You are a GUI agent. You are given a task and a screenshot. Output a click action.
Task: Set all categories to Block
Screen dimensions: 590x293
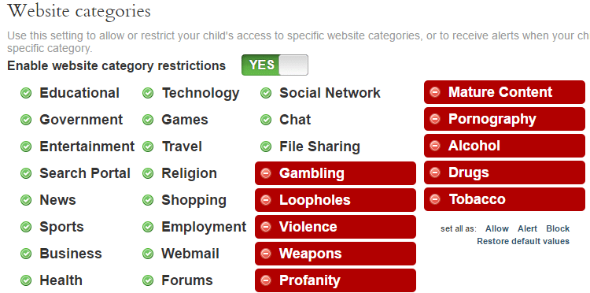tap(558, 228)
